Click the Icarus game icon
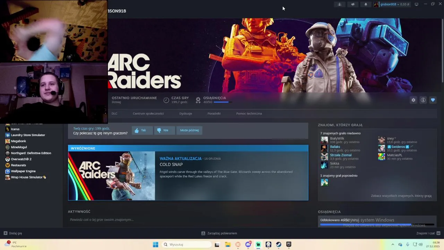The image size is (444, 250). click(7, 129)
